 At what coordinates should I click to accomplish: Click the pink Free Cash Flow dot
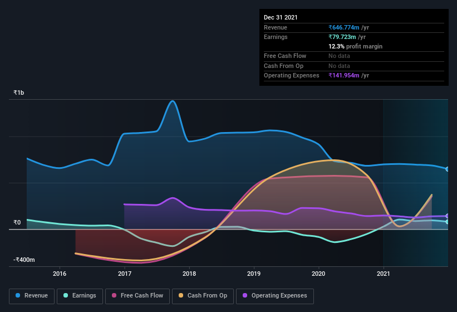(114, 295)
